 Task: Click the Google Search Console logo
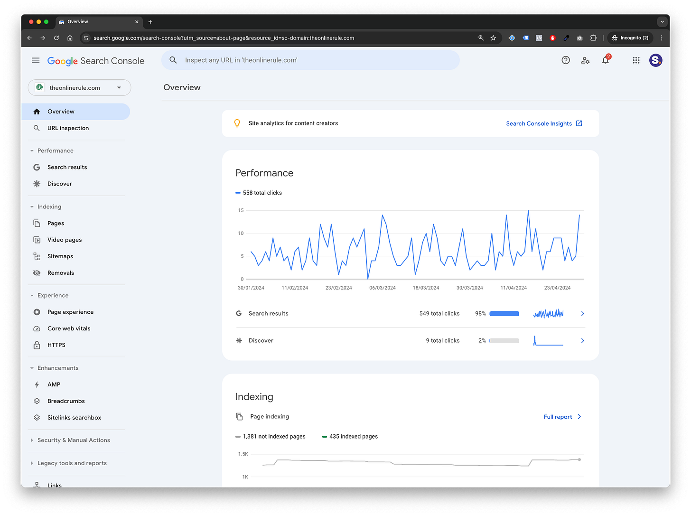[x=96, y=61]
